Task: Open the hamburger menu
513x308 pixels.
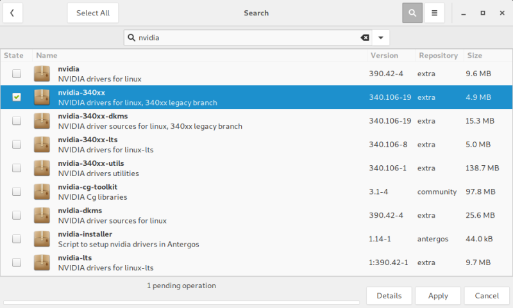Action: [435, 13]
